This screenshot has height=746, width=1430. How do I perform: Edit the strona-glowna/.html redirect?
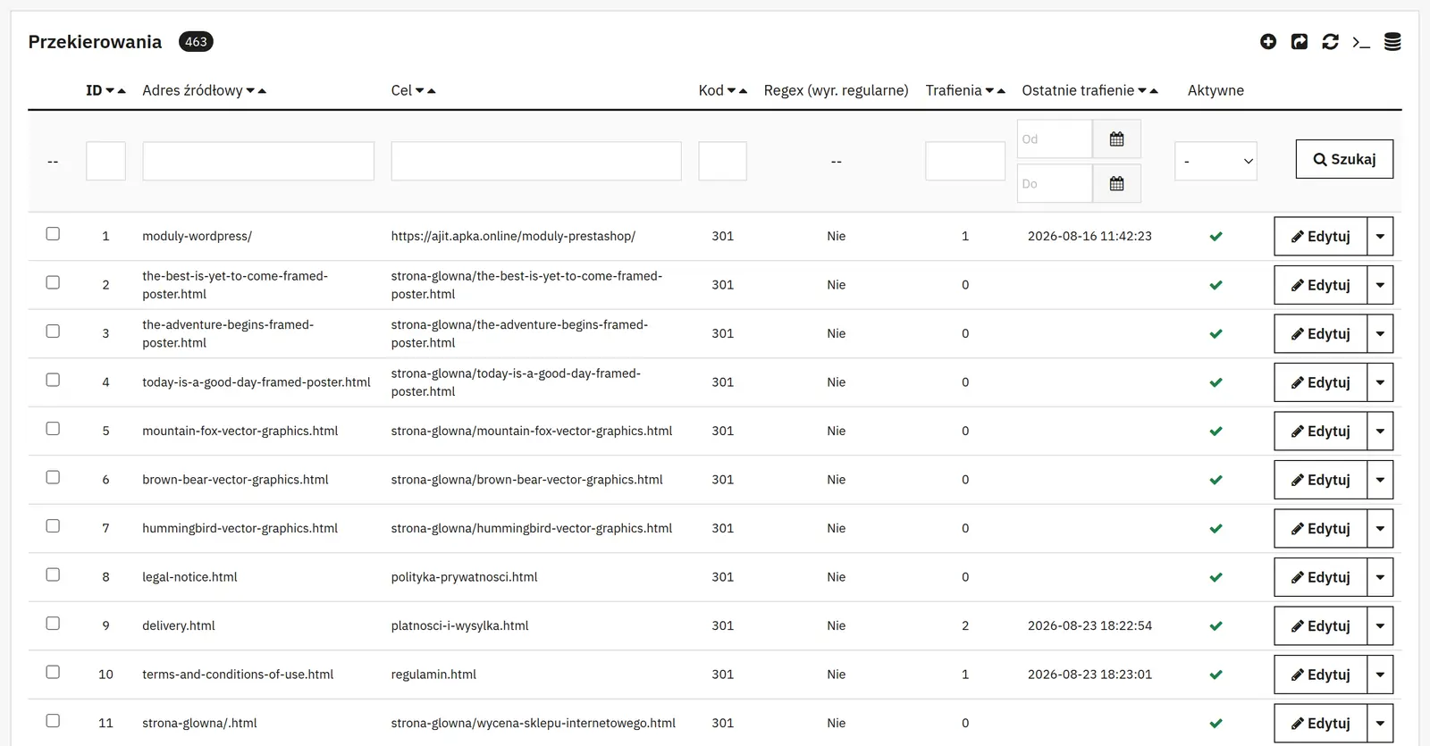pyautogui.click(x=1320, y=724)
